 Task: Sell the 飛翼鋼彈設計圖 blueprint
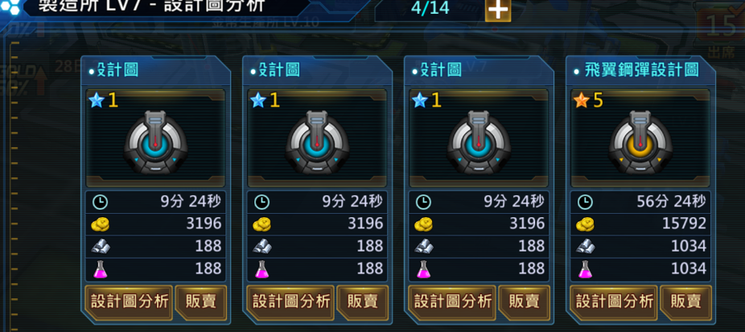pyautogui.click(x=685, y=302)
